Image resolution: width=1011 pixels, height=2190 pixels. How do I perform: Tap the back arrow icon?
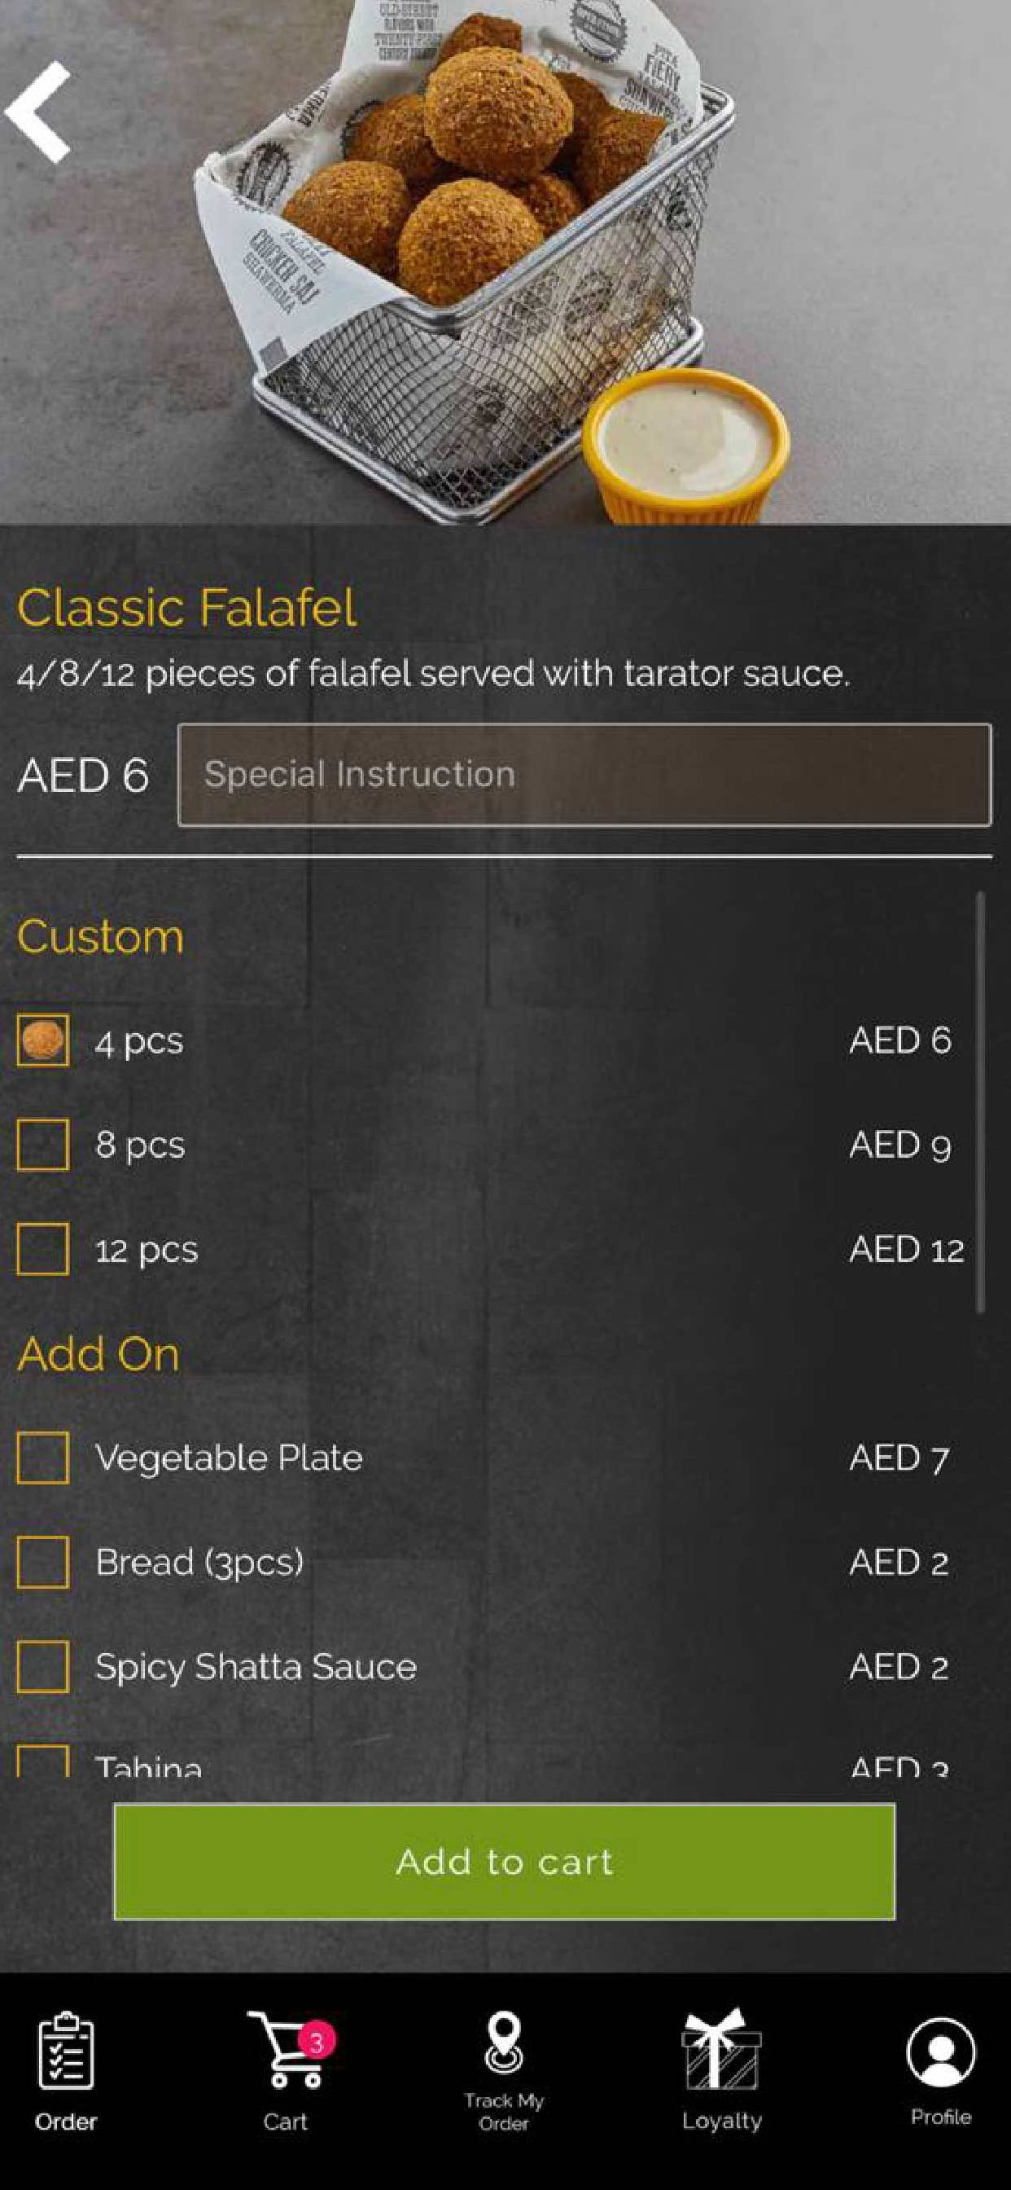(x=39, y=112)
